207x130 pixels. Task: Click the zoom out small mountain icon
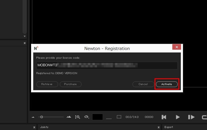click(33, 117)
